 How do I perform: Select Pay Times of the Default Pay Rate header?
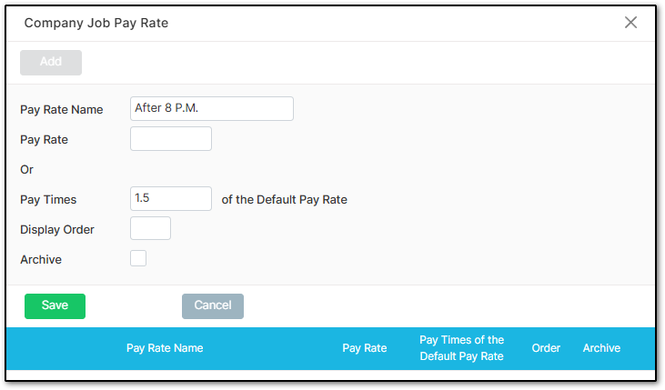tap(461, 348)
